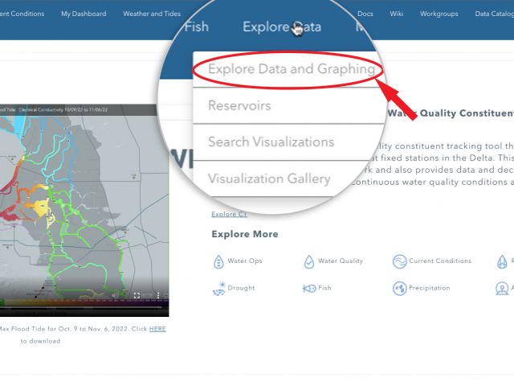Open the Water Ops droplet icon
The image size is (514, 386).
(218, 261)
